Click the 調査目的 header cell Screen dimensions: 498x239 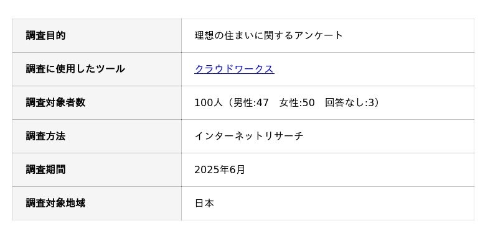click(97, 36)
